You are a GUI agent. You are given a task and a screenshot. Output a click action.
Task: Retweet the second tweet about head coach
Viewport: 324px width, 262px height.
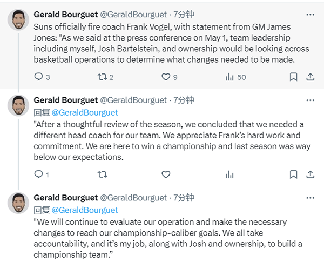coord(102,174)
